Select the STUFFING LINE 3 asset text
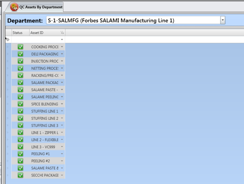 (x=45, y=125)
